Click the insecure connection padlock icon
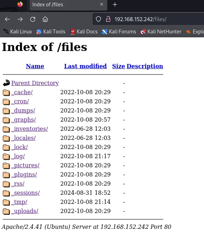 coord(108,19)
